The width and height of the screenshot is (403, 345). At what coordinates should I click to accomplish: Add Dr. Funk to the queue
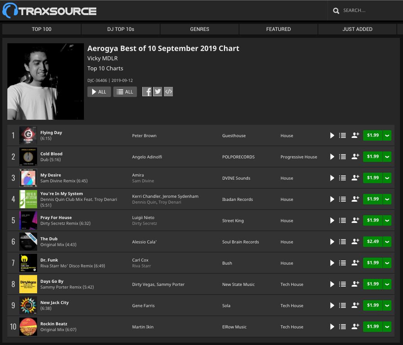coord(342,263)
